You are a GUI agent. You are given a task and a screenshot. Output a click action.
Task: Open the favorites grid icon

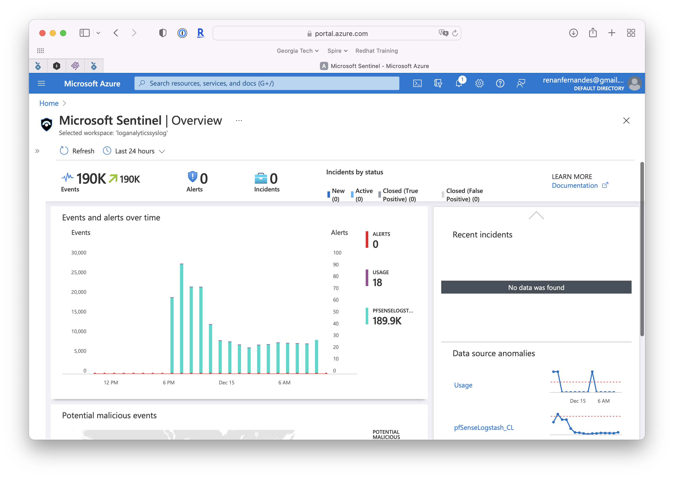click(x=40, y=51)
